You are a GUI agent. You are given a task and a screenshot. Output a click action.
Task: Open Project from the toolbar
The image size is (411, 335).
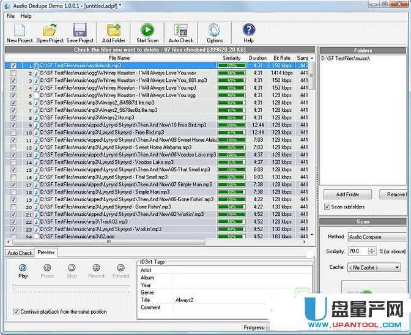click(50, 31)
